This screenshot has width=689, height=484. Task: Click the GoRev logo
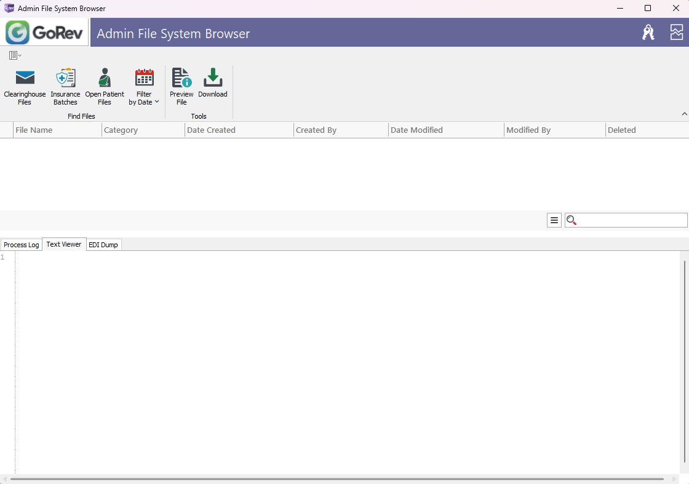pyautogui.click(x=44, y=33)
